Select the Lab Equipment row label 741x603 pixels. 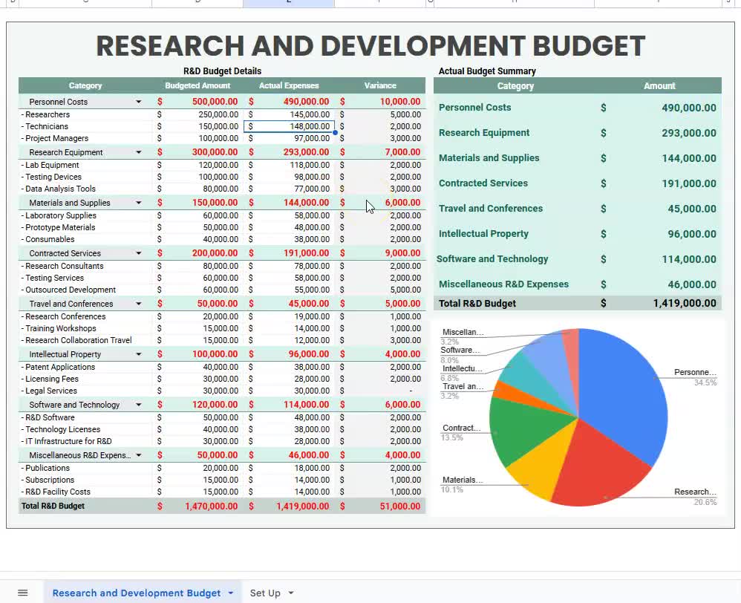pos(52,164)
